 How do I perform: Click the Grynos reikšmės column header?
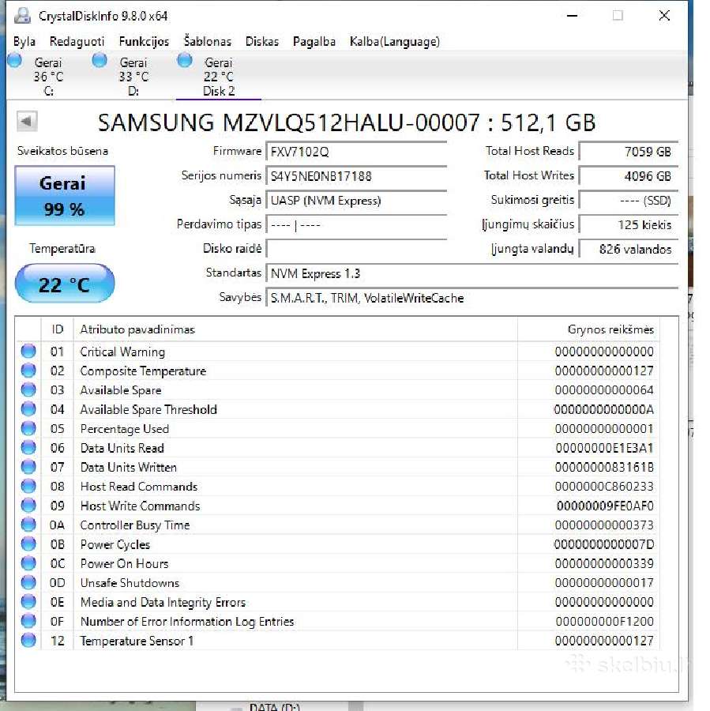coord(588,329)
